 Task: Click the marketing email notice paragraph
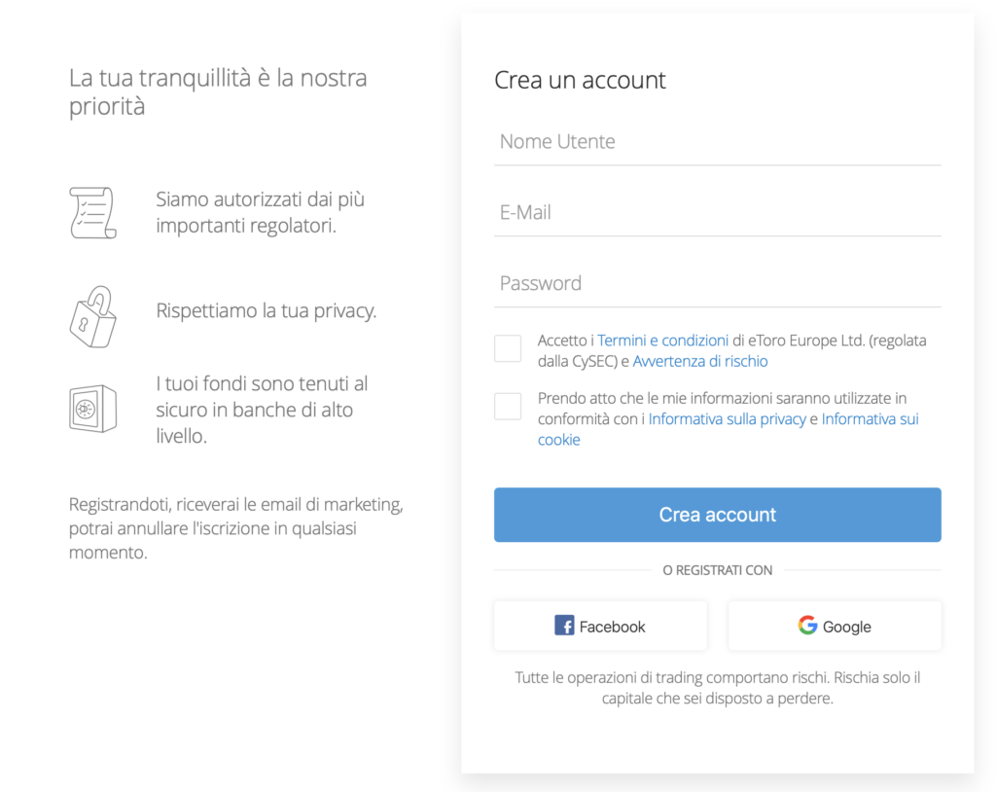(236, 528)
